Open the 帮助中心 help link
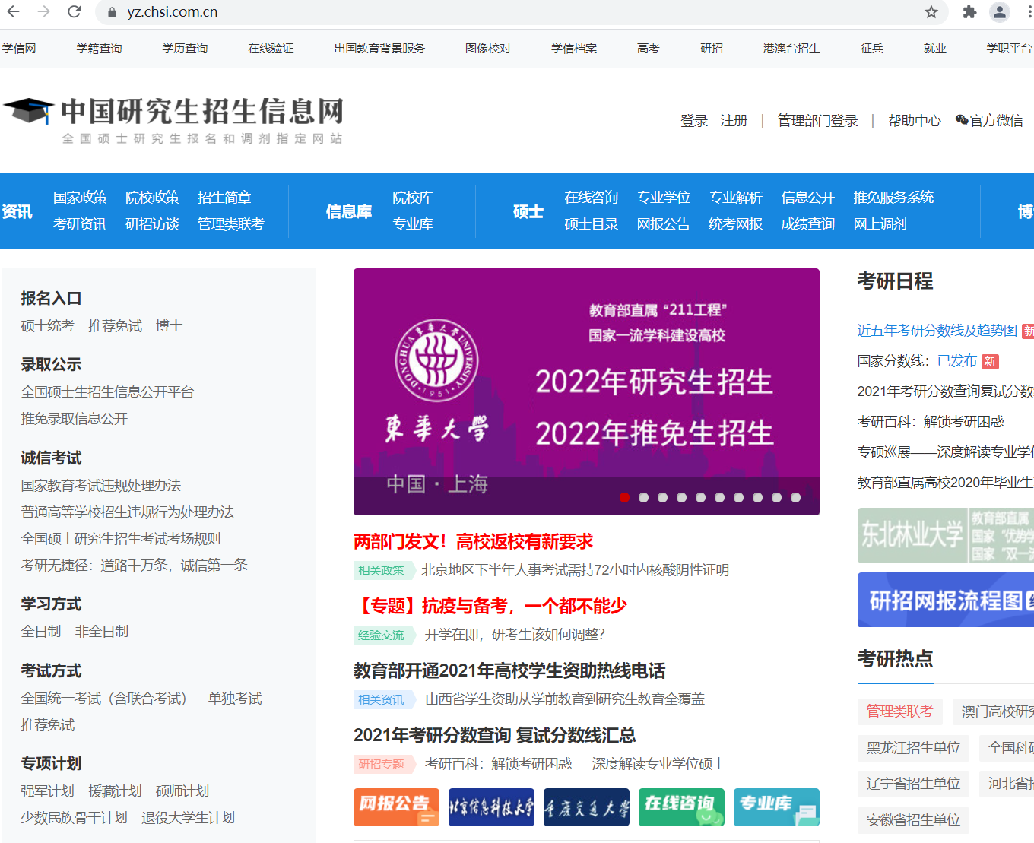The width and height of the screenshot is (1034, 843). pos(915,121)
